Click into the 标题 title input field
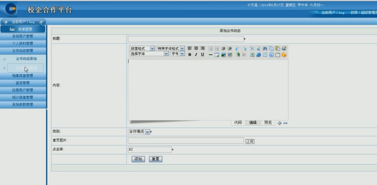The image size is (377, 185). 186,39
